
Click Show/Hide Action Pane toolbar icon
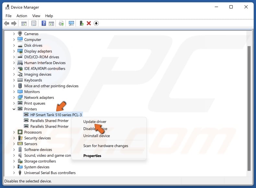point(51,24)
